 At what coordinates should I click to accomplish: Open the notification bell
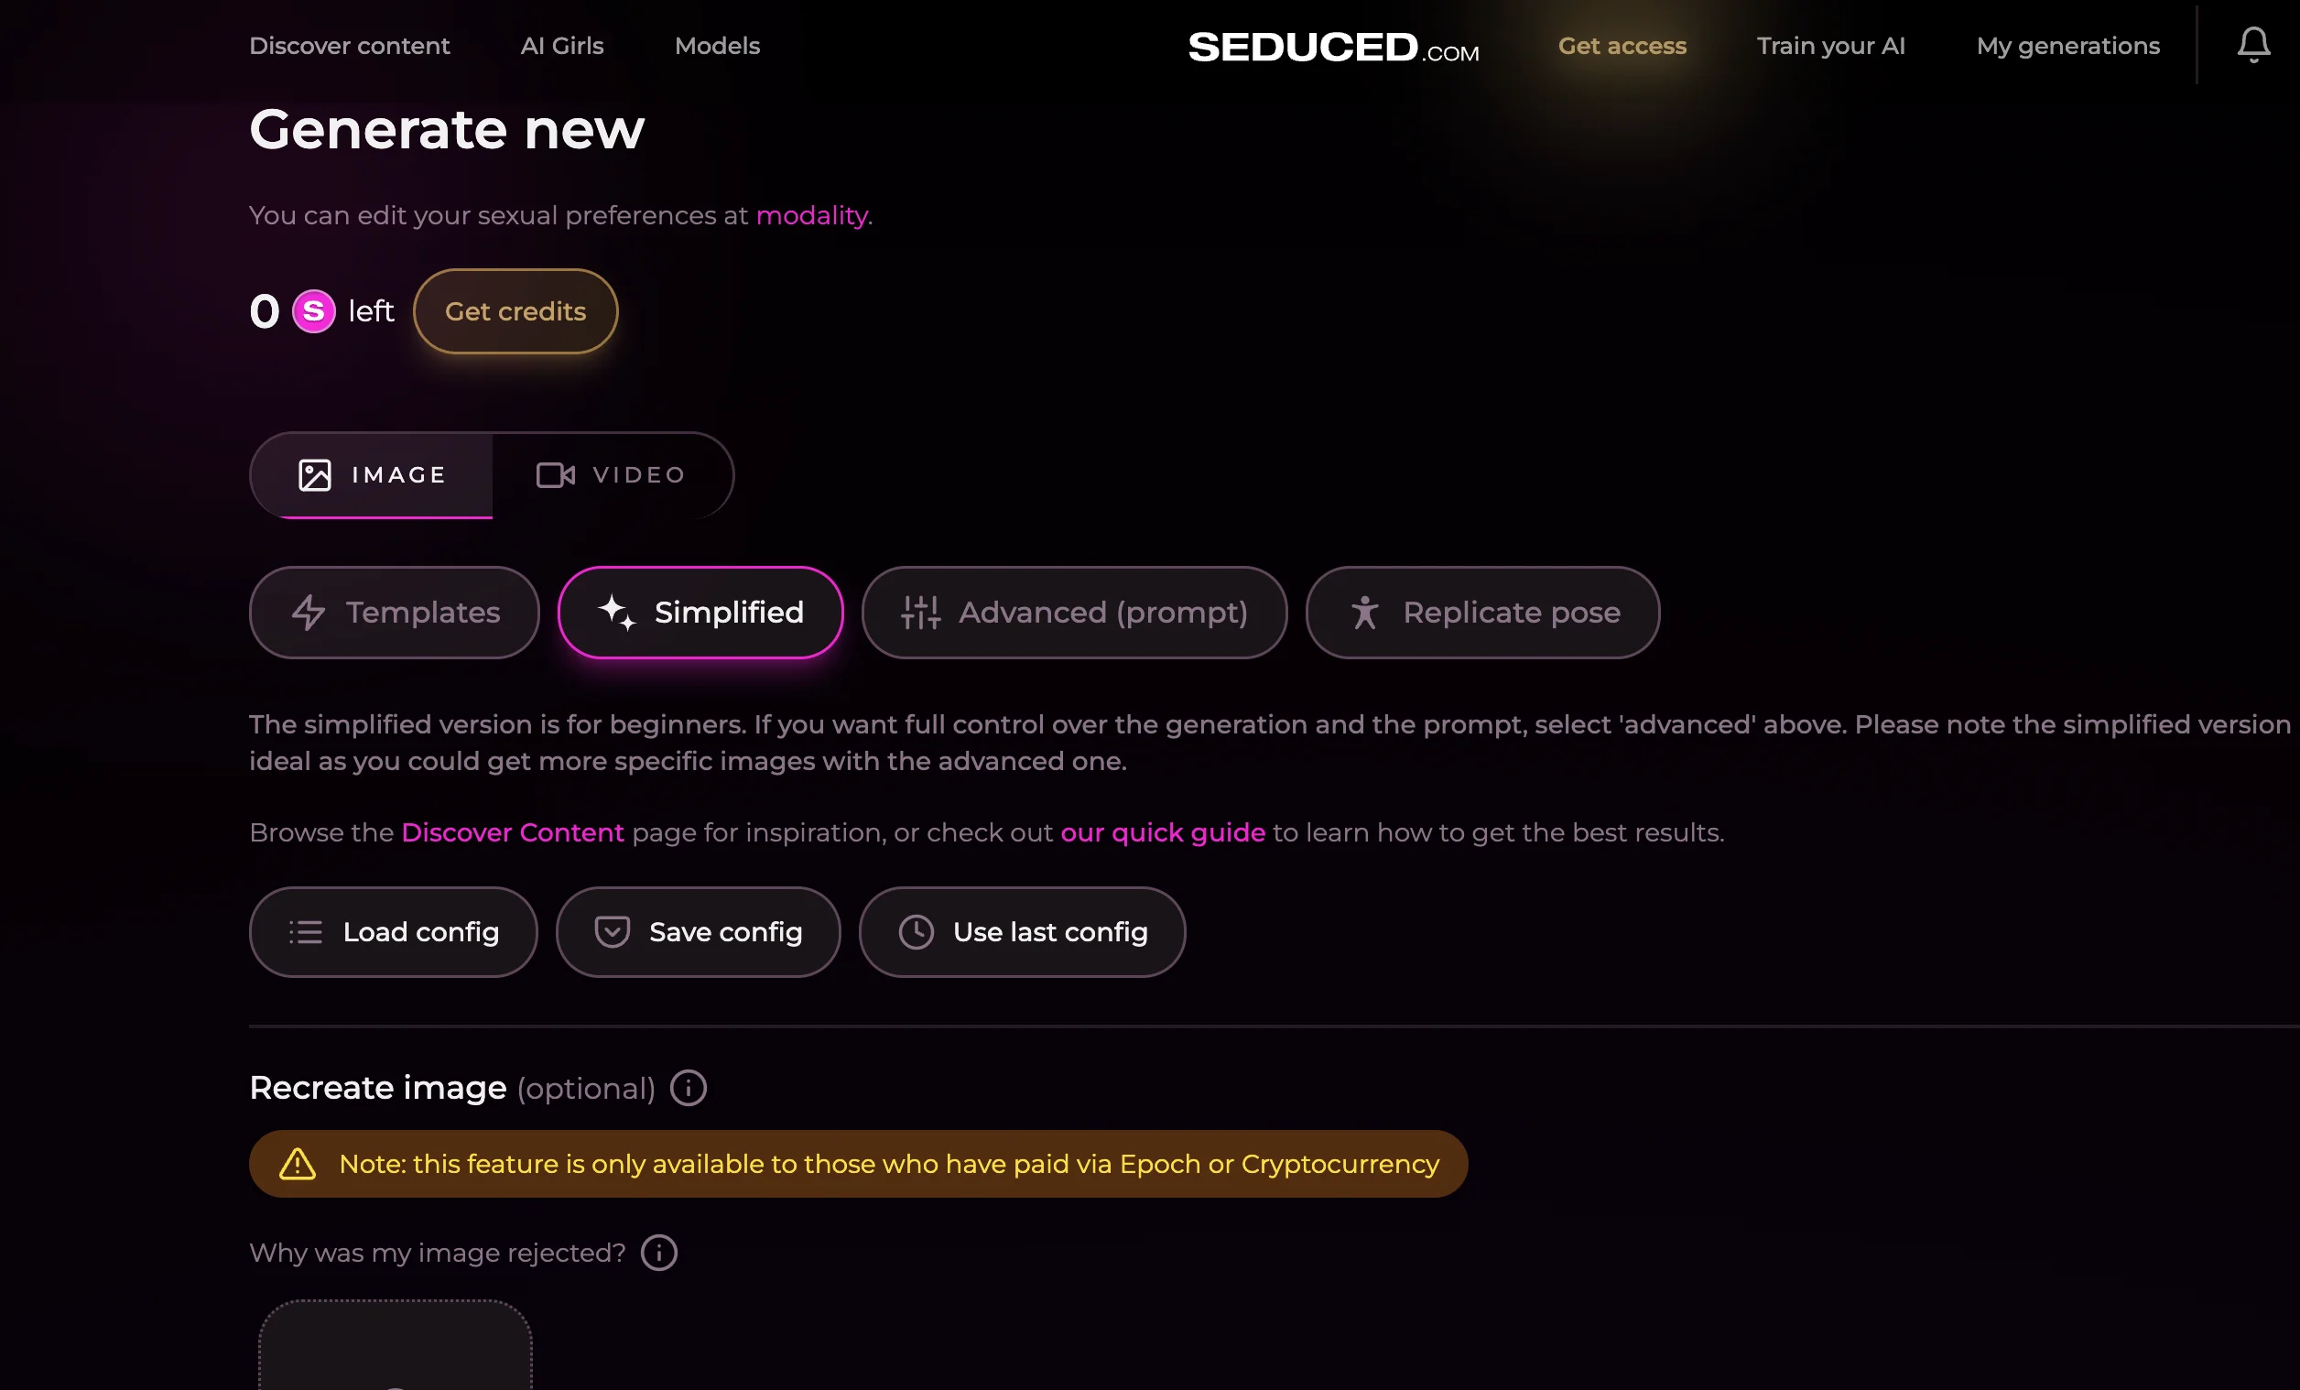coord(2255,44)
